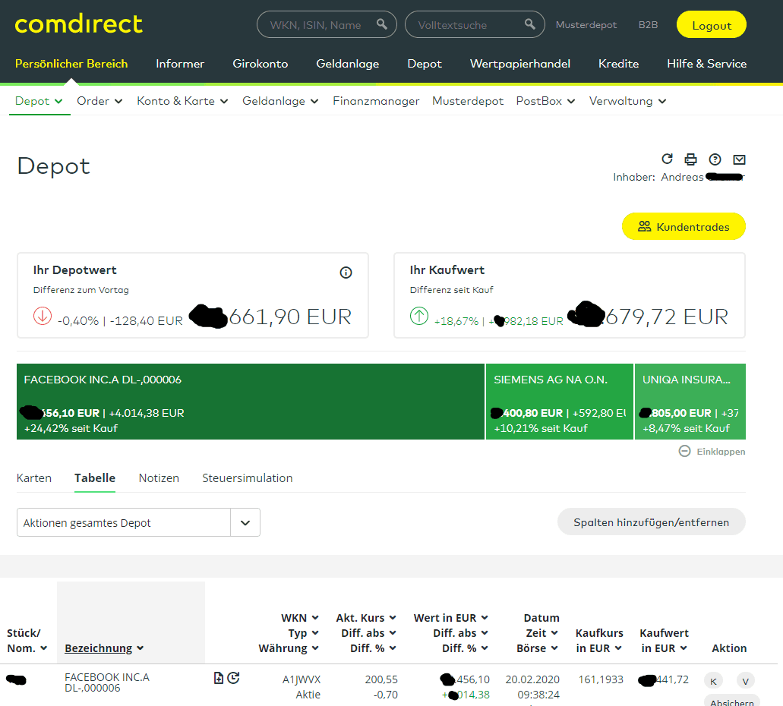Sort by Stück/Nom. column

(27, 641)
